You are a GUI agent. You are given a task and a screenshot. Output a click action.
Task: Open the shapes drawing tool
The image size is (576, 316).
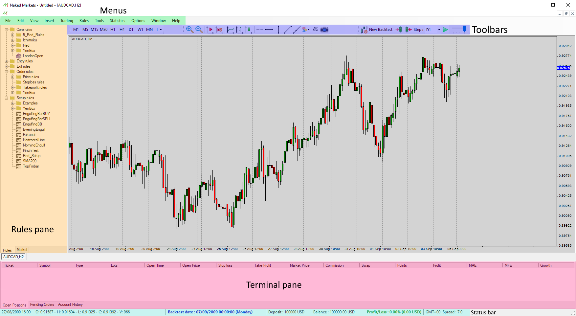pos(304,30)
